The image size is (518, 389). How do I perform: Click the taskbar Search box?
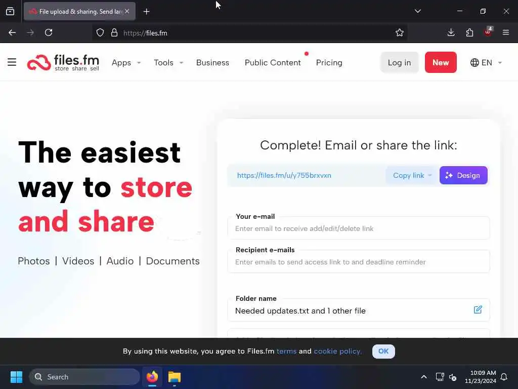click(x=84, y=377)
